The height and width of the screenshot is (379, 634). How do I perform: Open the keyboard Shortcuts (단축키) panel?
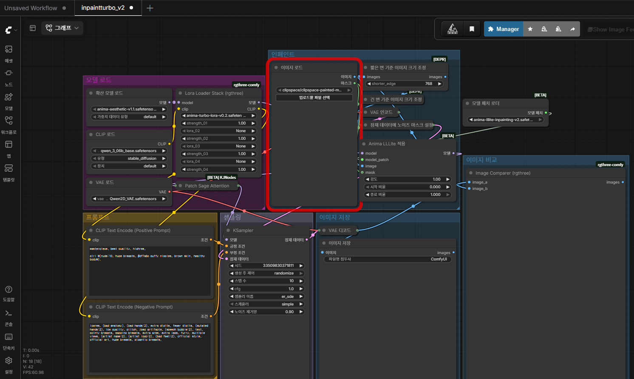click(x=8, y=341)
